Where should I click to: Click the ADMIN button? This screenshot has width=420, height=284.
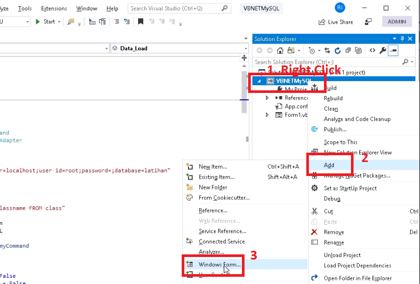pos(397,22)
